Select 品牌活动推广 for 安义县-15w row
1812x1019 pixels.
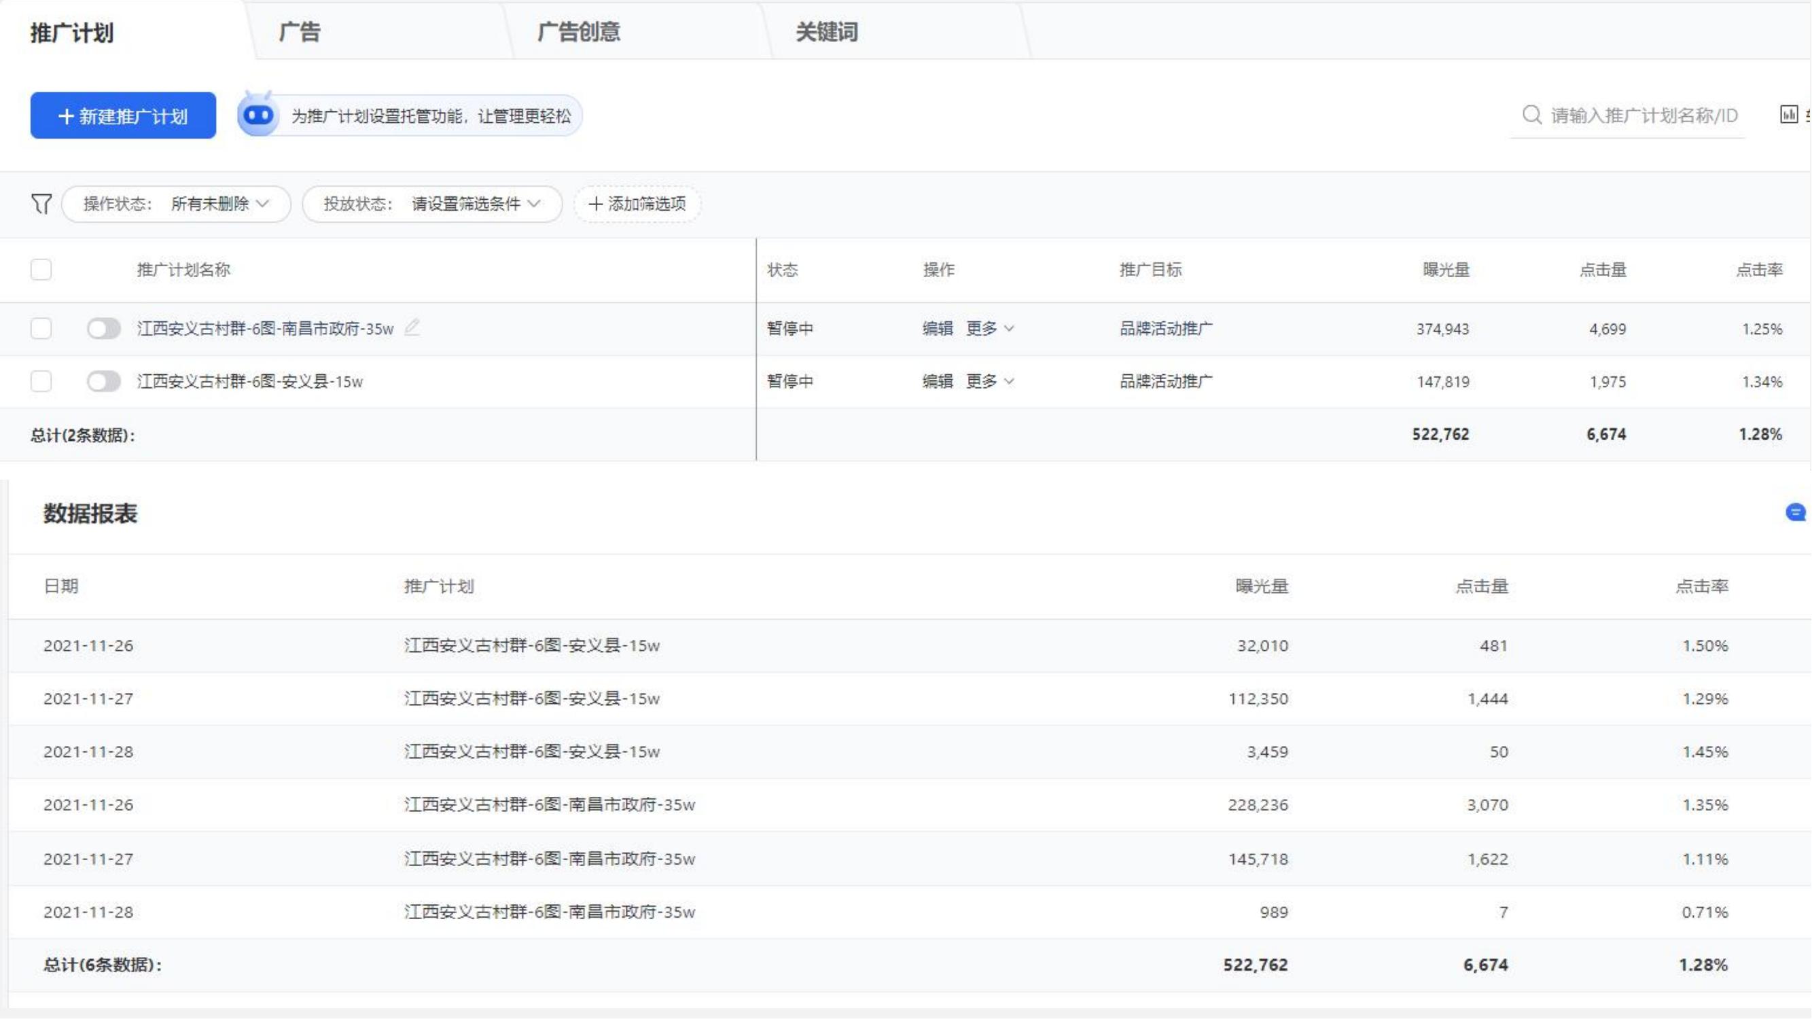(1167, 381)
